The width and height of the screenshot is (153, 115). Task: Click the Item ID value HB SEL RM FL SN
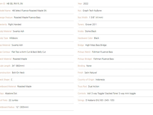[x=15, y=4]
